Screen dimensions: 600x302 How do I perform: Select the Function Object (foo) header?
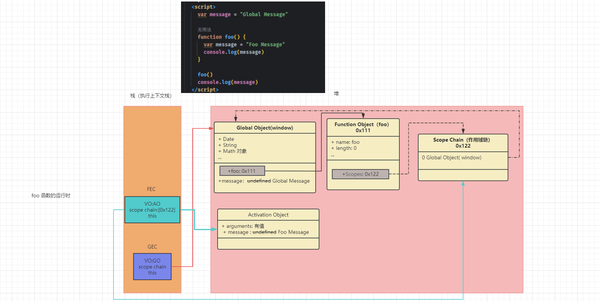(x=363, y=127)
